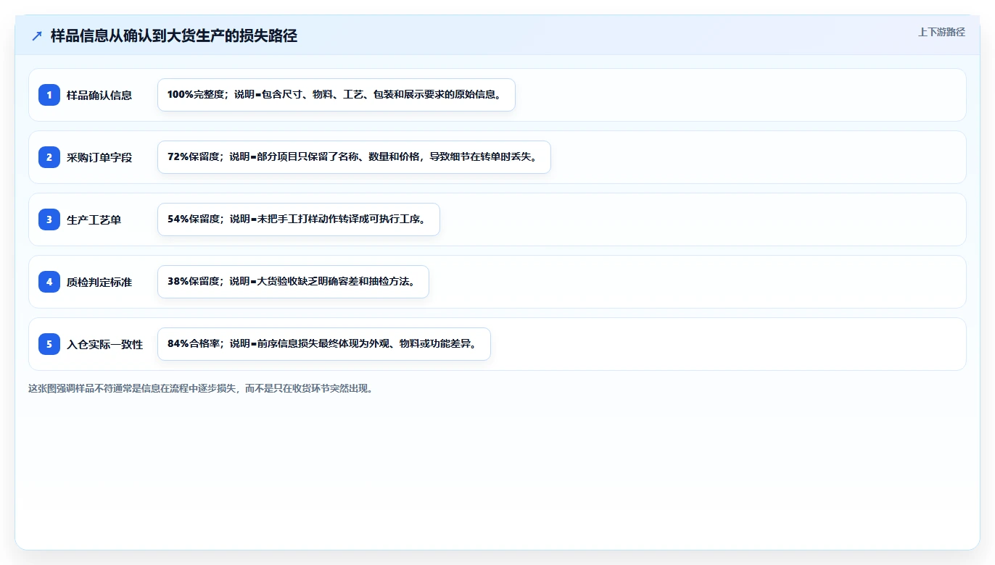Open the 54%保留度 description box
This screenshot has height=565, width=995.
pos(299,219)
